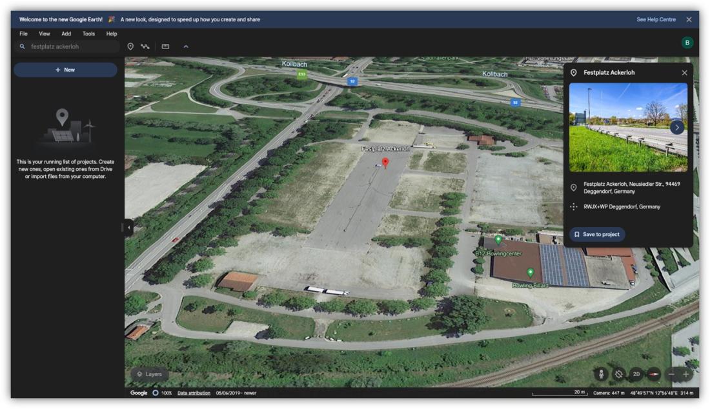Viewport: 710px width, 409px height.
Task: Click the left Kollbach label on the map
Action: [294, 64]
